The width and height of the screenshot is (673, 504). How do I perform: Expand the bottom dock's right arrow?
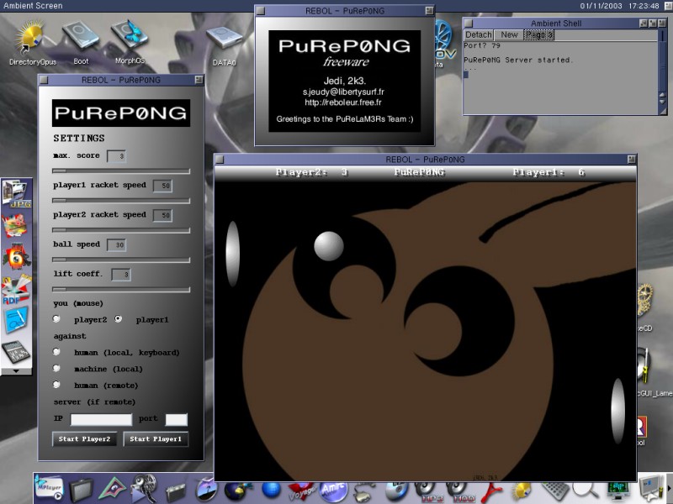668,489
